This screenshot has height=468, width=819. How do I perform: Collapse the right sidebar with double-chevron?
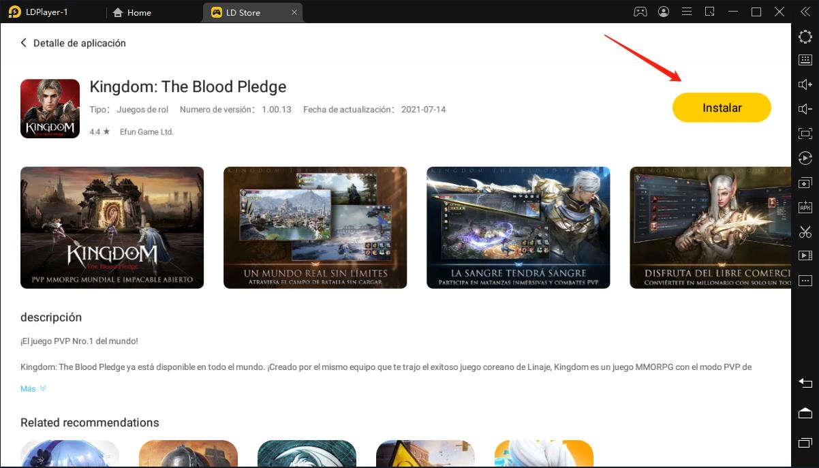tap(805, 12)
